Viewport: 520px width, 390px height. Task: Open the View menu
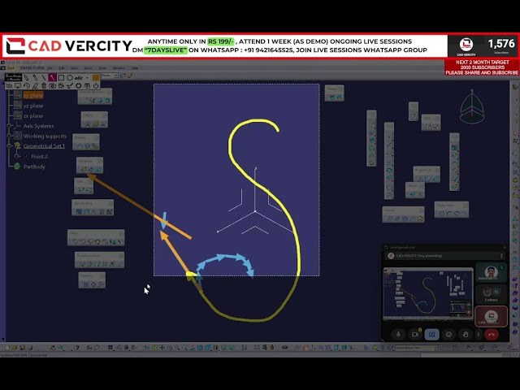click(x=74, y=68)
